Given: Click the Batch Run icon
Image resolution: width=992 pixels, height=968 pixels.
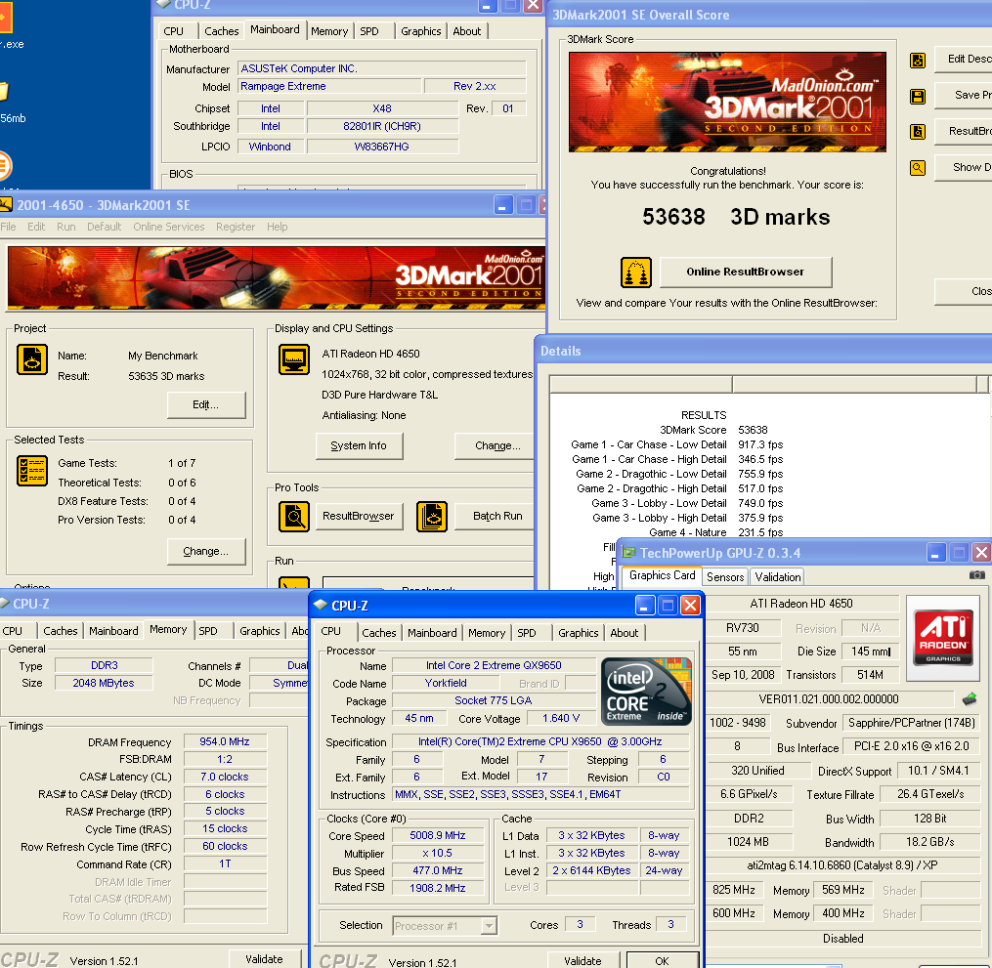Looking at the screenshot, I should coord(432,517).
